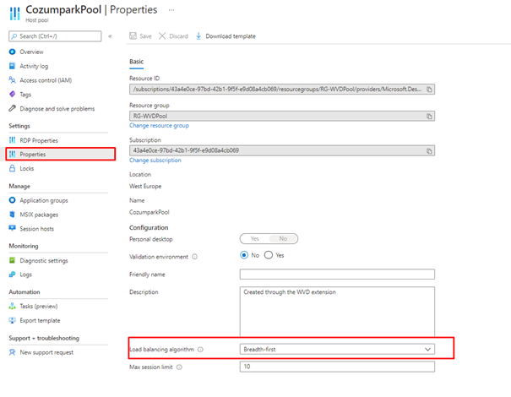Copy the Resource group name
The height and width of the screenshot is (397, 511).
[x=429, y=116]
